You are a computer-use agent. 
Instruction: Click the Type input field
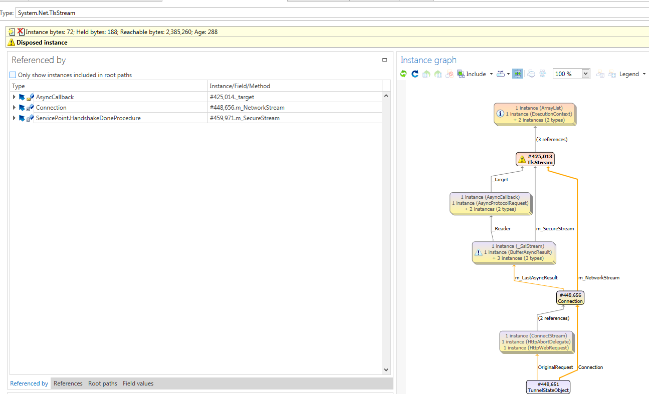(x=332, y=13)
